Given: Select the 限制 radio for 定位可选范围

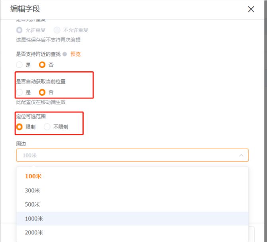Looking at the screenshot, I should [19, 127].
